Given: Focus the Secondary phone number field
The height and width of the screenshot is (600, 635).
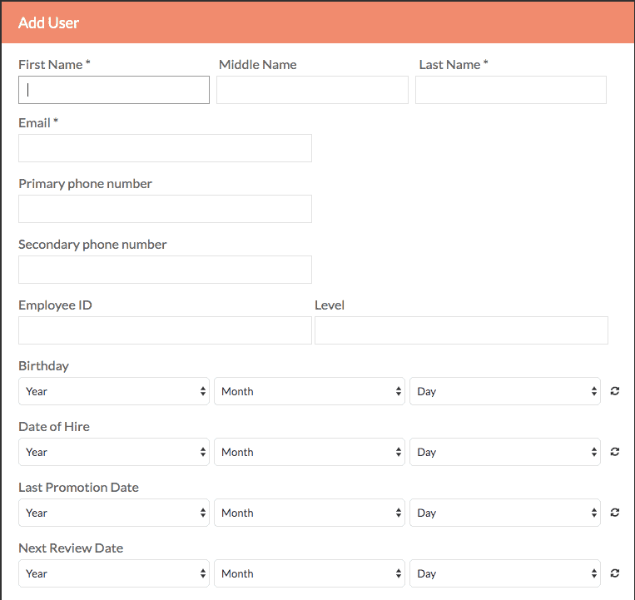Looking at the screenshot, I should [x=166, y=270].
